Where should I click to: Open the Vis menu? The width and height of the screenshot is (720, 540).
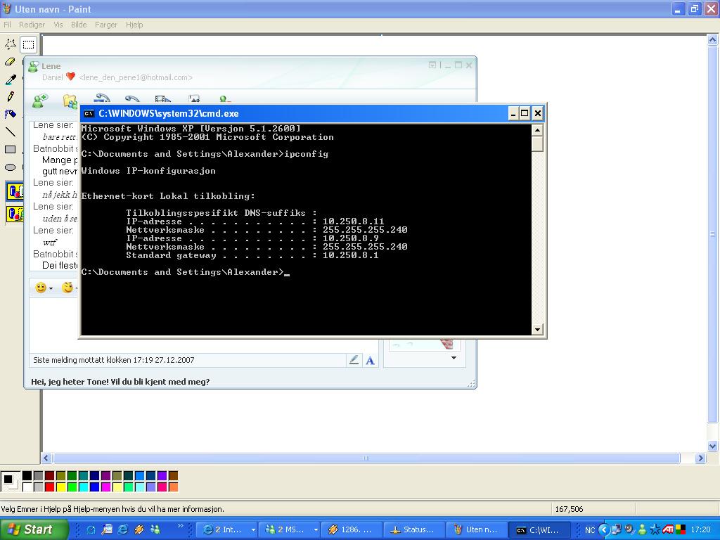pos(58,25)
